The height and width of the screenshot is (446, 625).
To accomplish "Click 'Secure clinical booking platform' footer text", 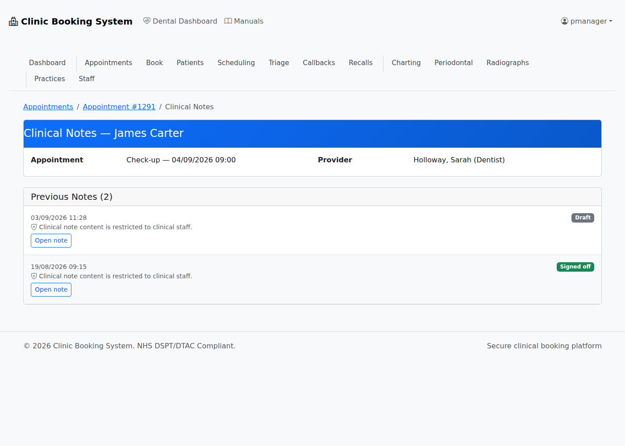I will click(544, 346).
